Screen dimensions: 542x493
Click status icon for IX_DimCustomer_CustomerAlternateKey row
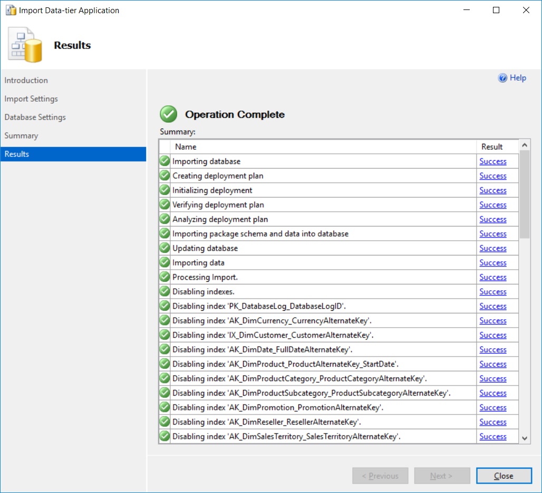[x=165, y=335]
